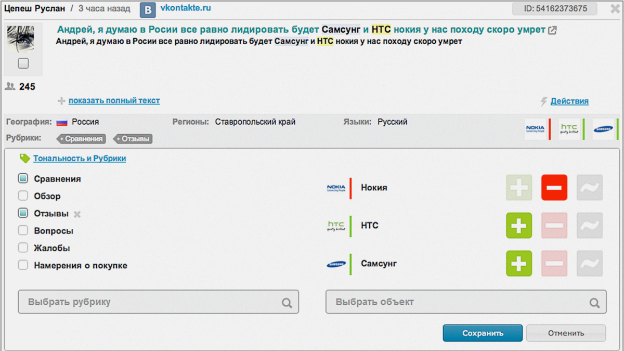Cancel changes with Отменить button
This screenshot has height=351, width=624.
(566, 333)
